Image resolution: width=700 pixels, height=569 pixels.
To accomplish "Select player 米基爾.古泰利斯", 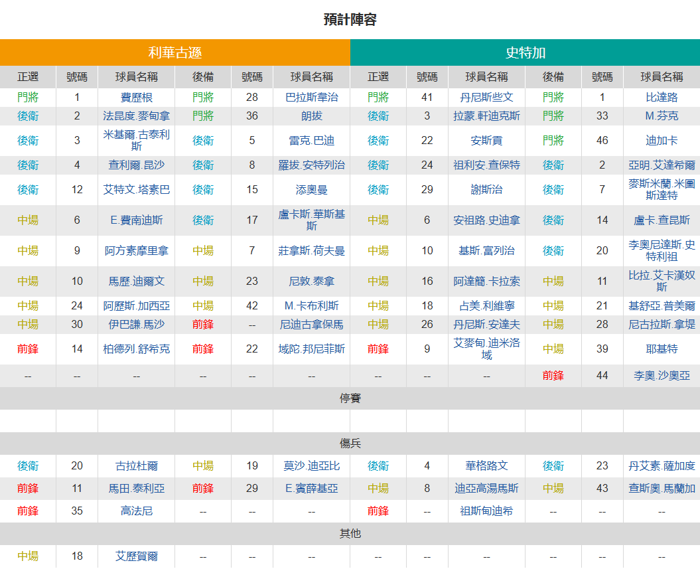I will [136, 140].
